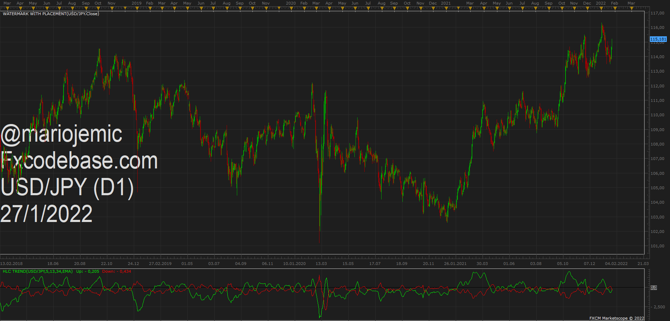Click the 30.03 date axis label

482,264
